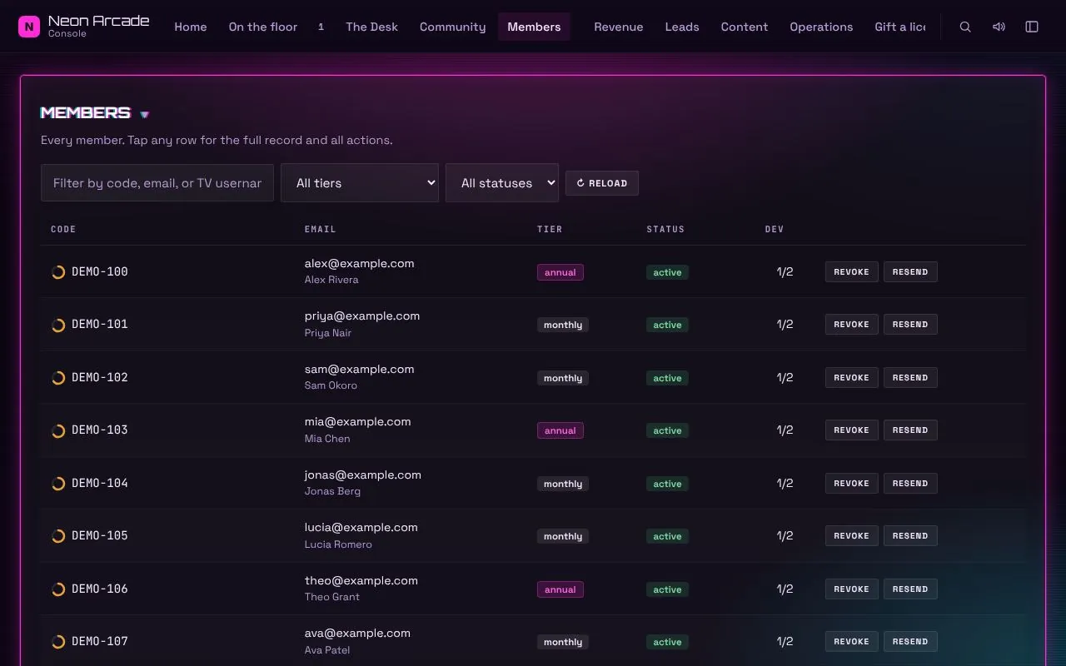Toggle the sound speaker icon
1066x666 pixels.
[999, 27]
